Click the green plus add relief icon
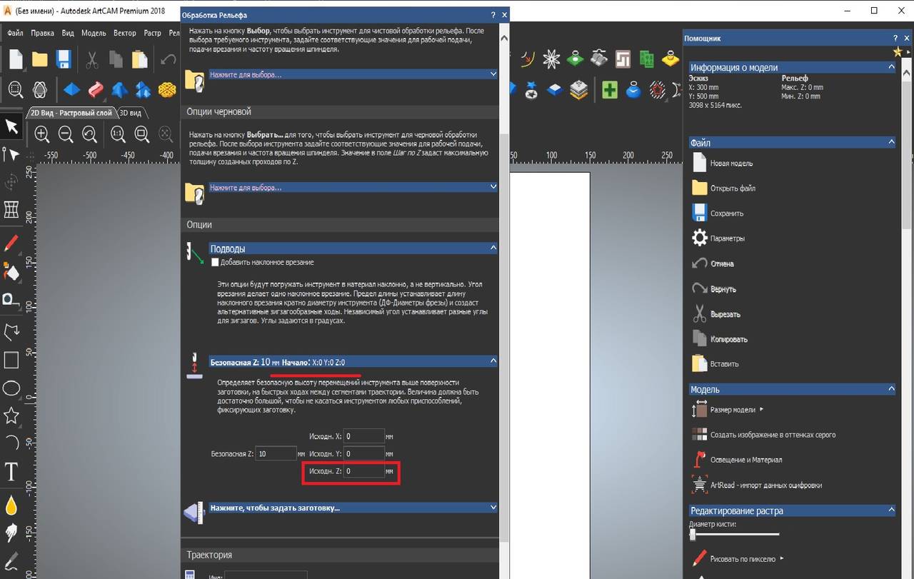Screen dimensions: 914x579 pos(609,90)
